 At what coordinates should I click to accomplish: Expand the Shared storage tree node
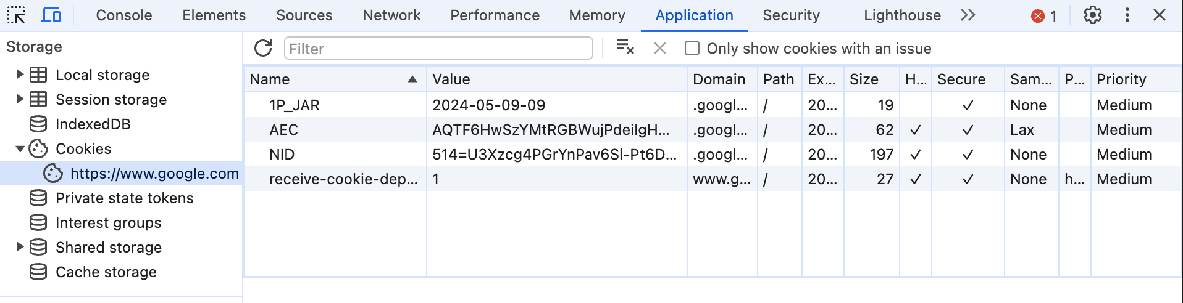coord(20,247)
